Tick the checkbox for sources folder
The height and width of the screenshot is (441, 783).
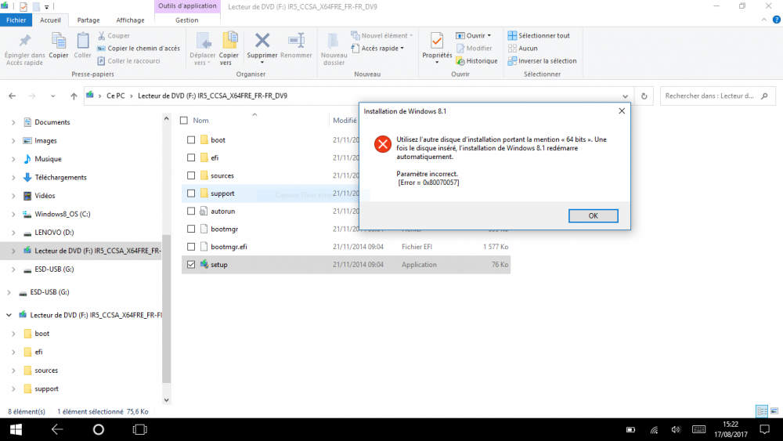point(191,175)
